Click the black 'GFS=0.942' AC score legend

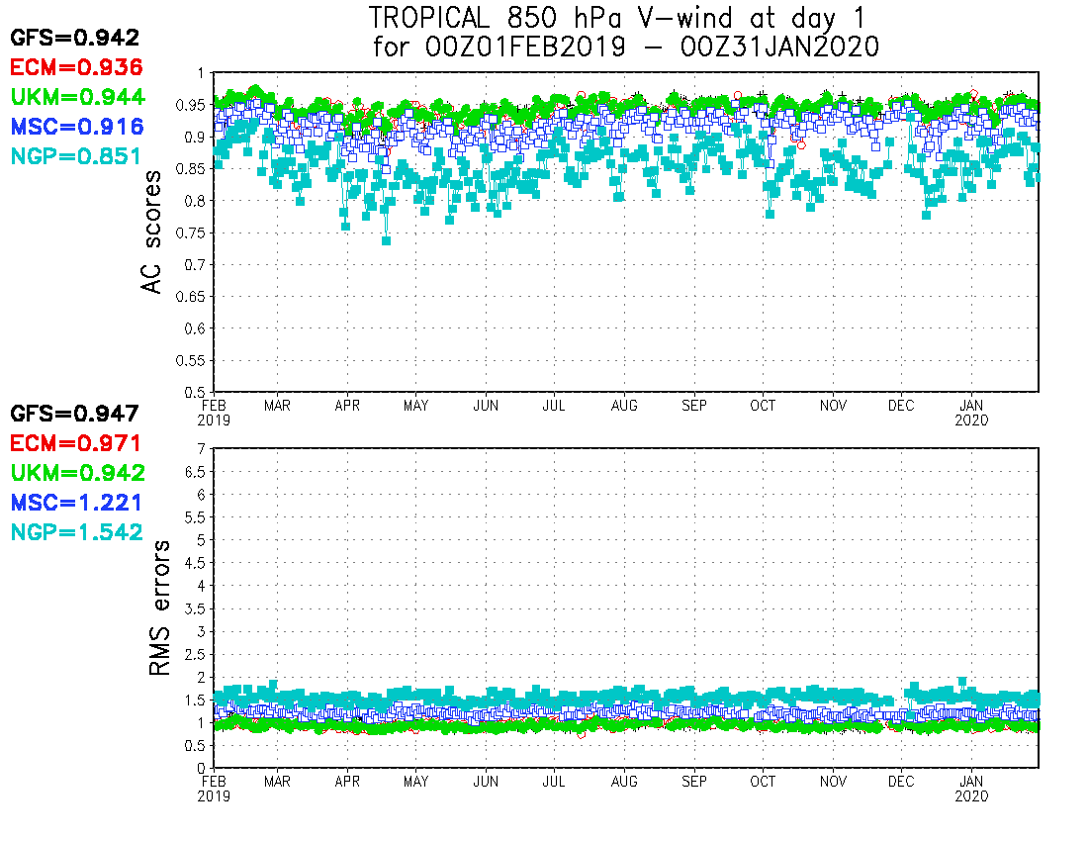click(75, 38)
